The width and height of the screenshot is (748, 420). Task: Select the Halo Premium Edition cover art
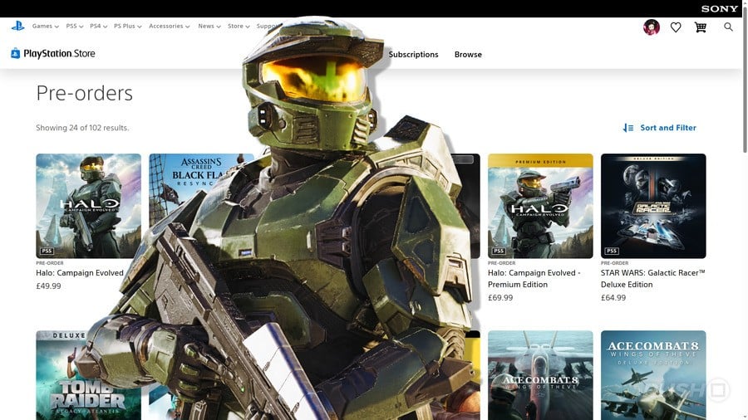[540, 206]
